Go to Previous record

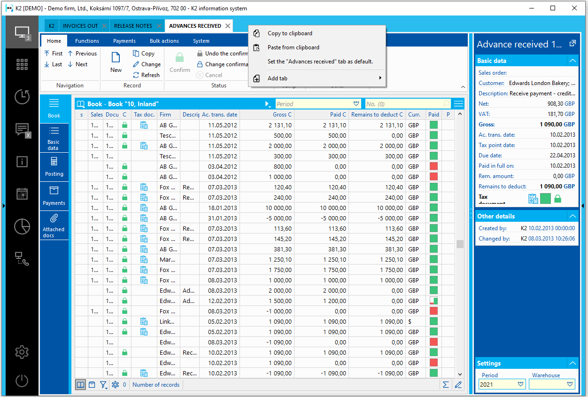point(82,54)
